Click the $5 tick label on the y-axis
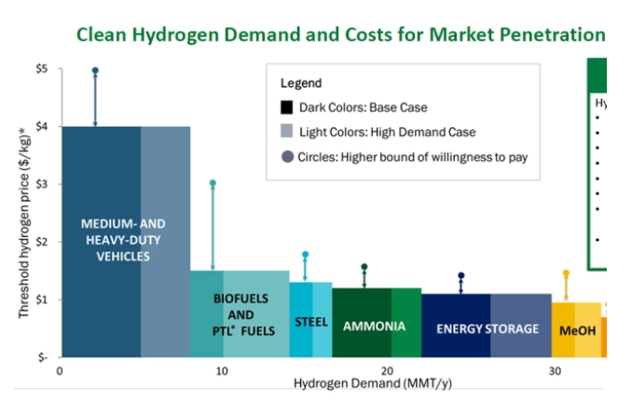The image size is (632, 405). coord(41,69)
